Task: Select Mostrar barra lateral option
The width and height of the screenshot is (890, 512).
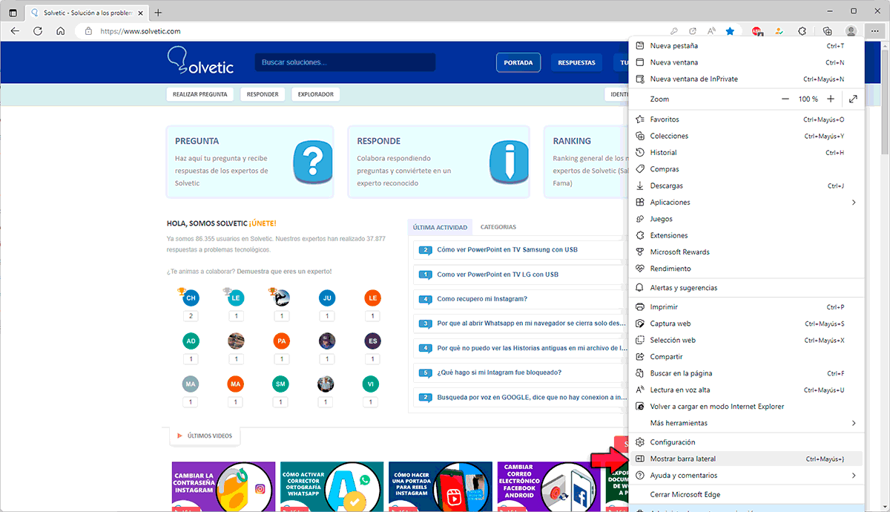Action: point(746,459)
